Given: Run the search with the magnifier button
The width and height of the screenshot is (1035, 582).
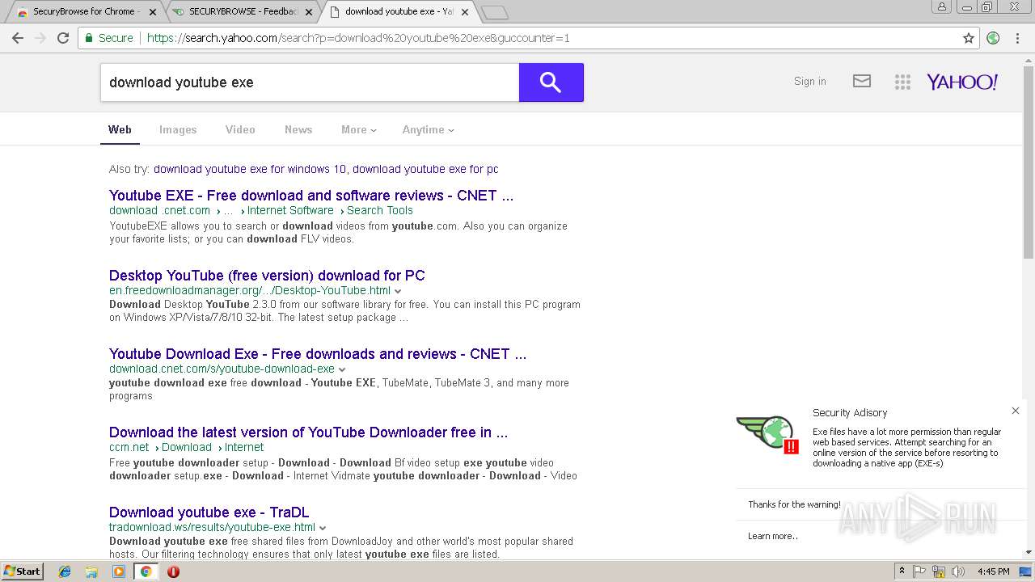Looking at the screenshot, I should pyautogui.click(x=551, y=82).
